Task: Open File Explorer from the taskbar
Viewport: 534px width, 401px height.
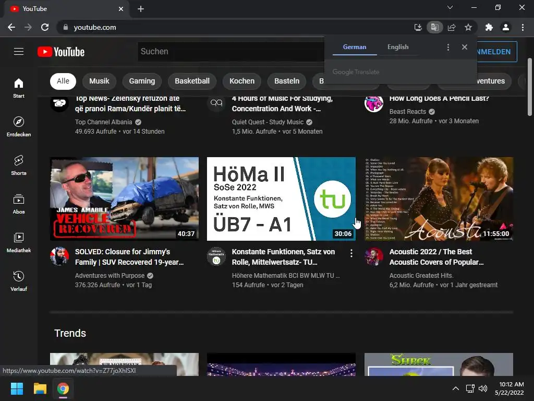Action: click(40, 388)
